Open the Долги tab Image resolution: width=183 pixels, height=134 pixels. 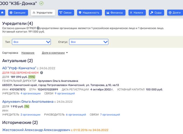point(175,13)
